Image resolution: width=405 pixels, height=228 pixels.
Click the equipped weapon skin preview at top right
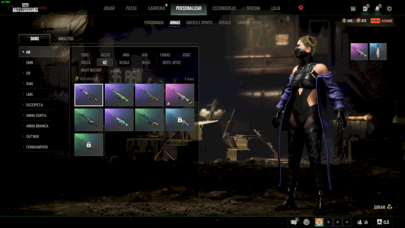coord(359,52)
